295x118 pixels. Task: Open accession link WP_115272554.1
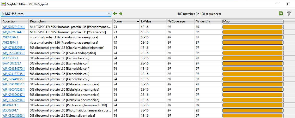tap(14, 100)
